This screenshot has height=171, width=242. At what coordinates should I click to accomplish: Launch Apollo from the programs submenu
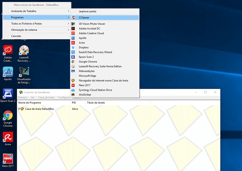point(105,38)
